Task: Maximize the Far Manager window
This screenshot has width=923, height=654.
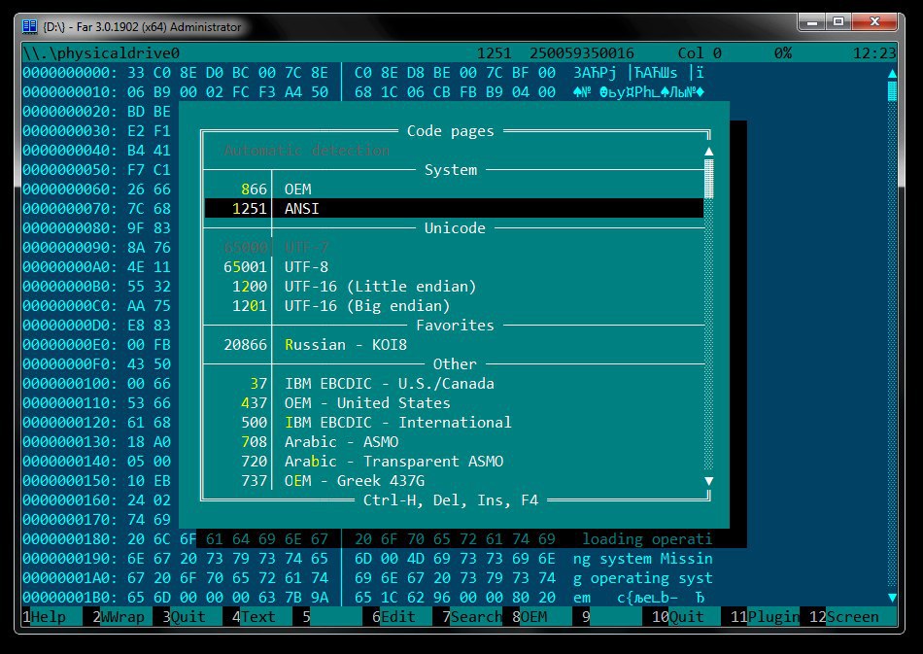Action: point(838,22)
